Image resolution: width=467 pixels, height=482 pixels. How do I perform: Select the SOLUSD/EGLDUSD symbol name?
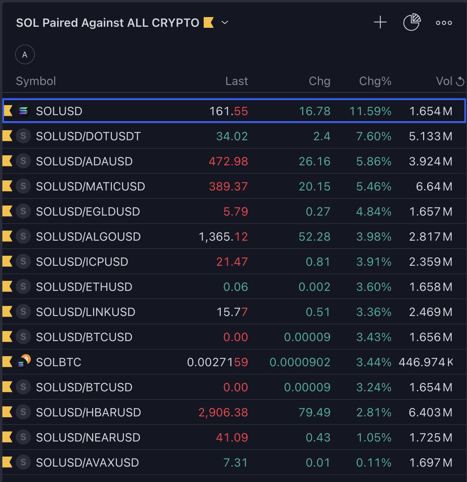(88, 211)
